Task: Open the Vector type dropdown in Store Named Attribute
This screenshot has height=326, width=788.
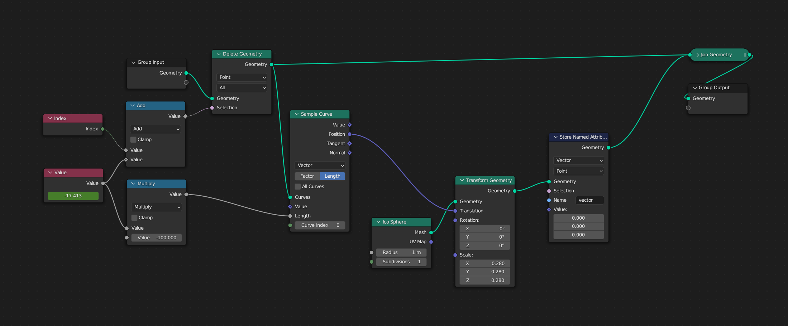Action: 579,160
